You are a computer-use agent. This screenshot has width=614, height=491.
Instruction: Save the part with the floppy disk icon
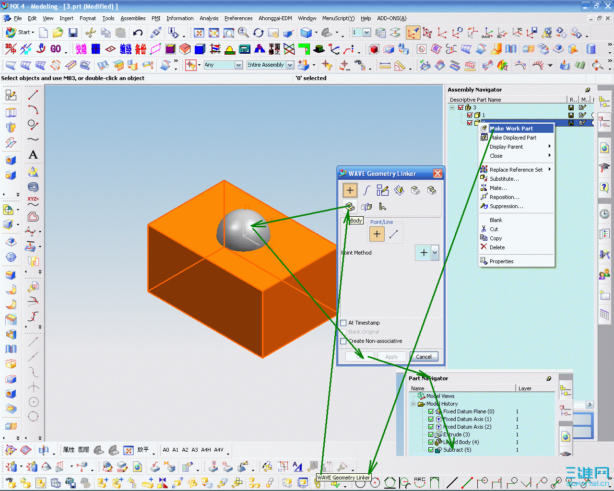[73, 33]
